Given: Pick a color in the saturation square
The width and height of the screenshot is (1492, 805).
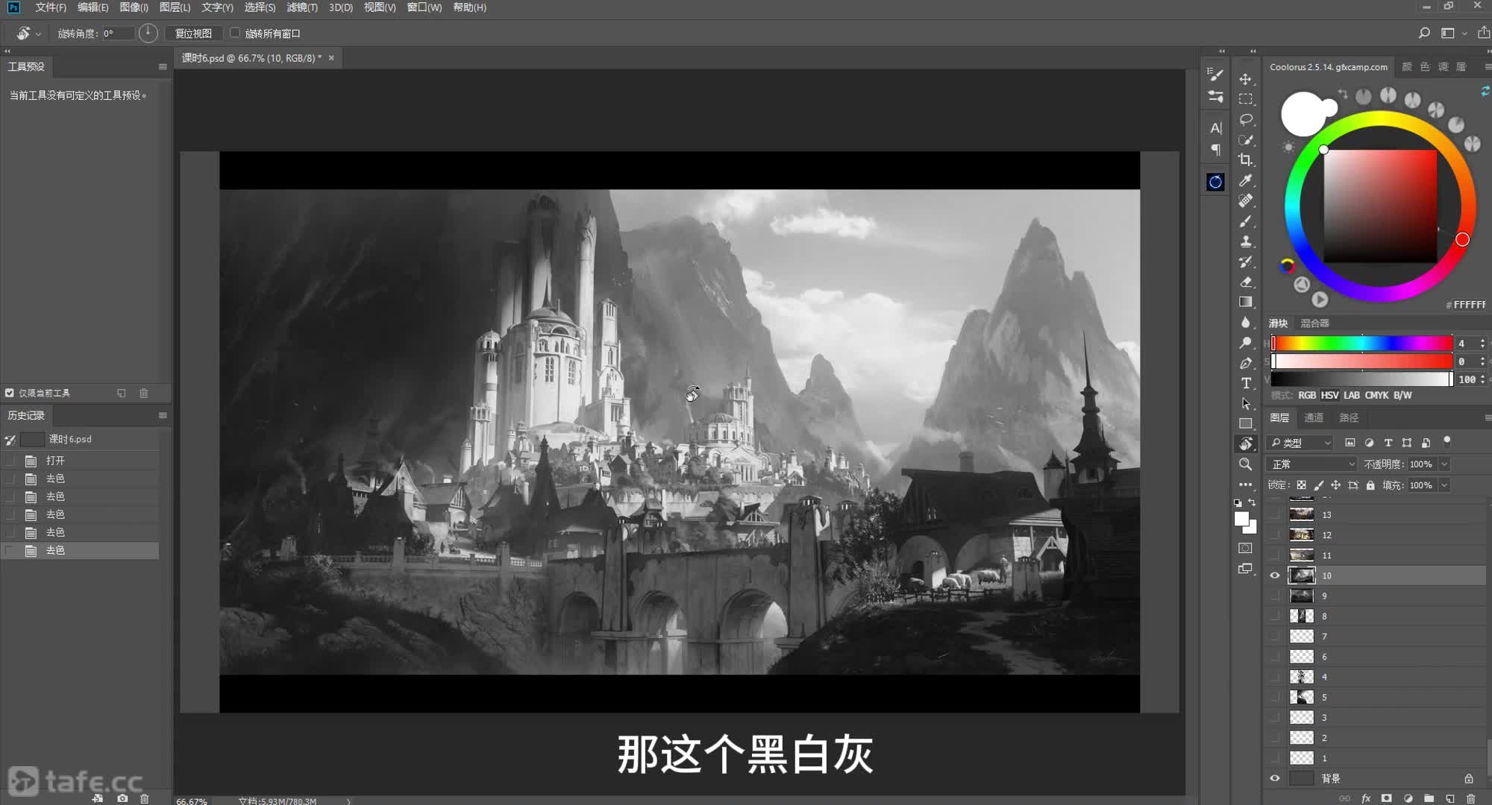Looking at the screenshot, I should pos(1380,206).
